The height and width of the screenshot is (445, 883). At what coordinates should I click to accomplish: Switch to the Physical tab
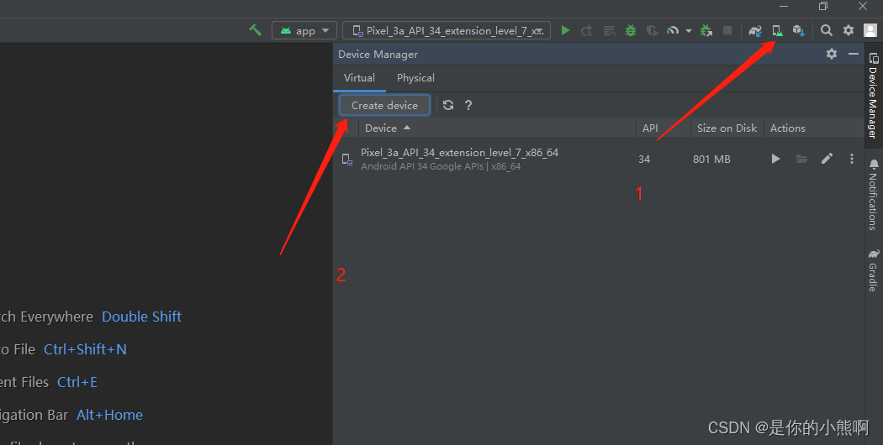pyautogui.click(x=415, y=77)
